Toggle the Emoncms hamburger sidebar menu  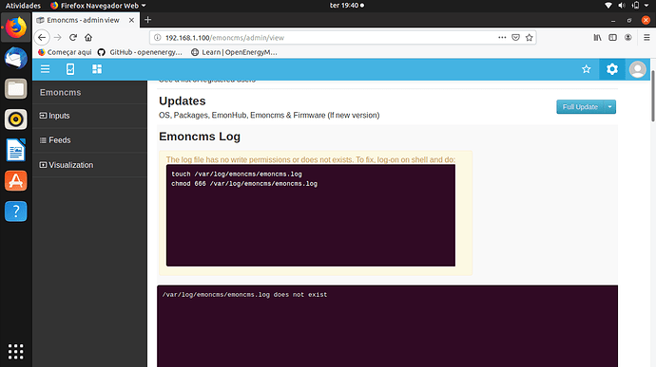click(46, 69)
